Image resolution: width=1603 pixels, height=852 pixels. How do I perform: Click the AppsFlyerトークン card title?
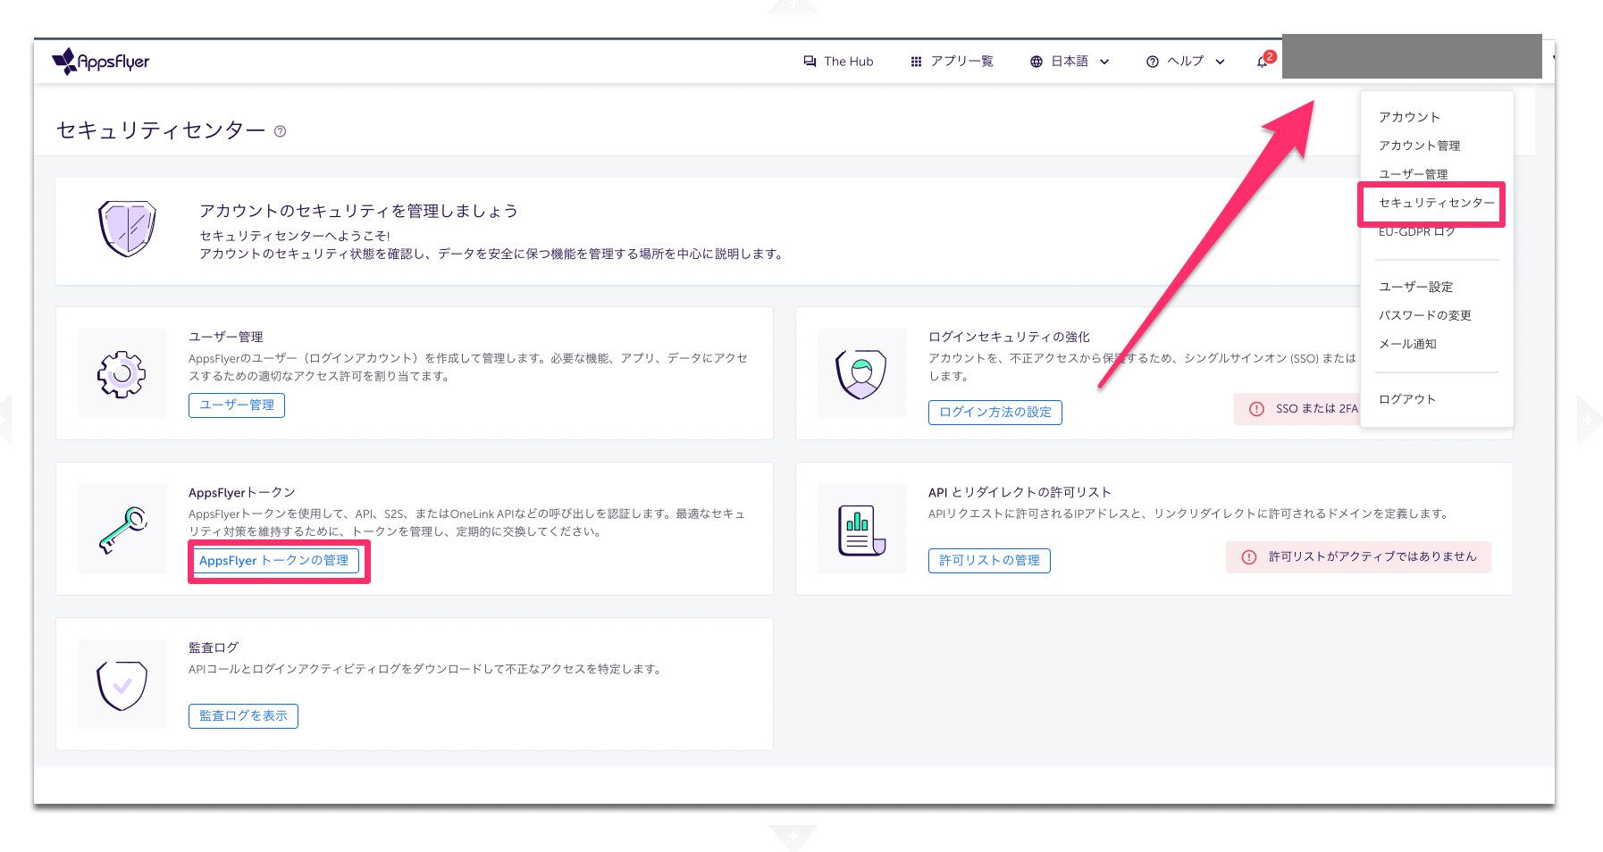coord(241,493)
